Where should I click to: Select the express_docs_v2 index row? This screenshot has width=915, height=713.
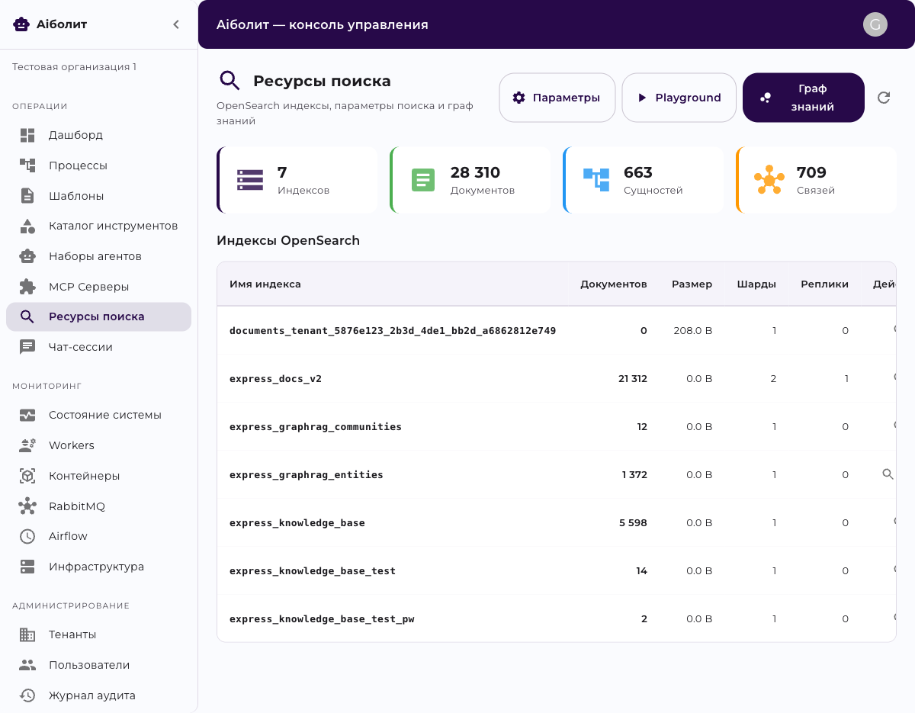275,379
